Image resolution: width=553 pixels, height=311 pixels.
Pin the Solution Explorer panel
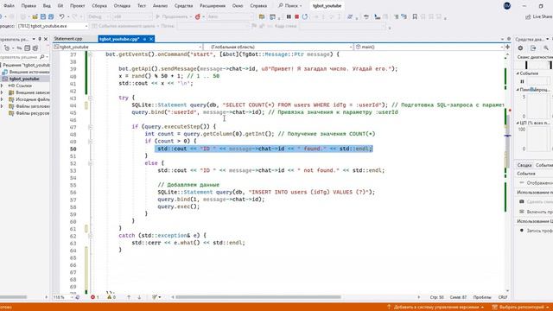(x=40, y=39)
